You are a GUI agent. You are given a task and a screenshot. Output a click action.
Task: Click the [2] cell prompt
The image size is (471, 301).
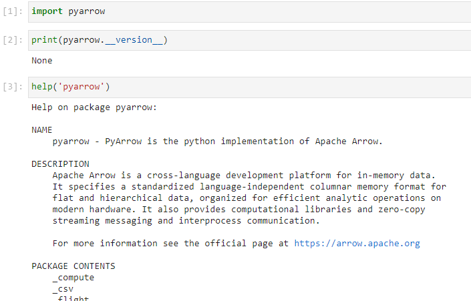point(13,41)
